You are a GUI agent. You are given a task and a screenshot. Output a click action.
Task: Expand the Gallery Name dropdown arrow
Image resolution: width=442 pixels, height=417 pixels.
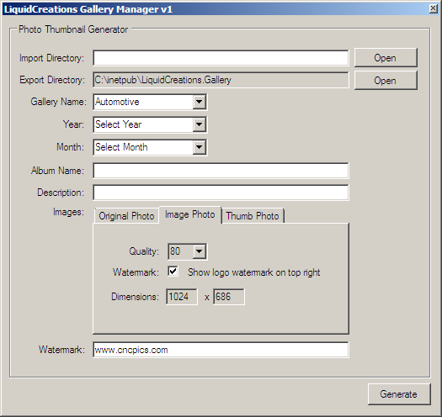tap(200, 102)
